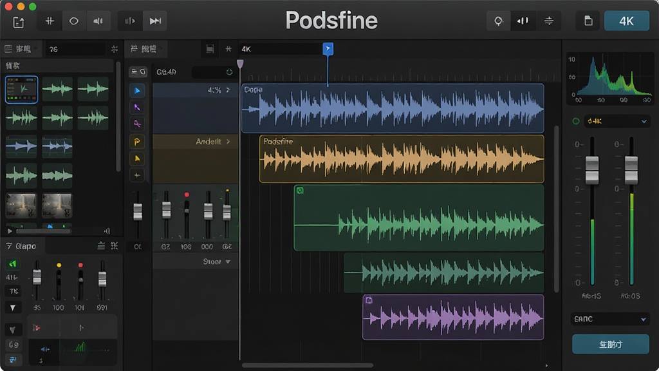Click the fader labeled 02 in mixer
659x371 pixels.
coord(167,209)
